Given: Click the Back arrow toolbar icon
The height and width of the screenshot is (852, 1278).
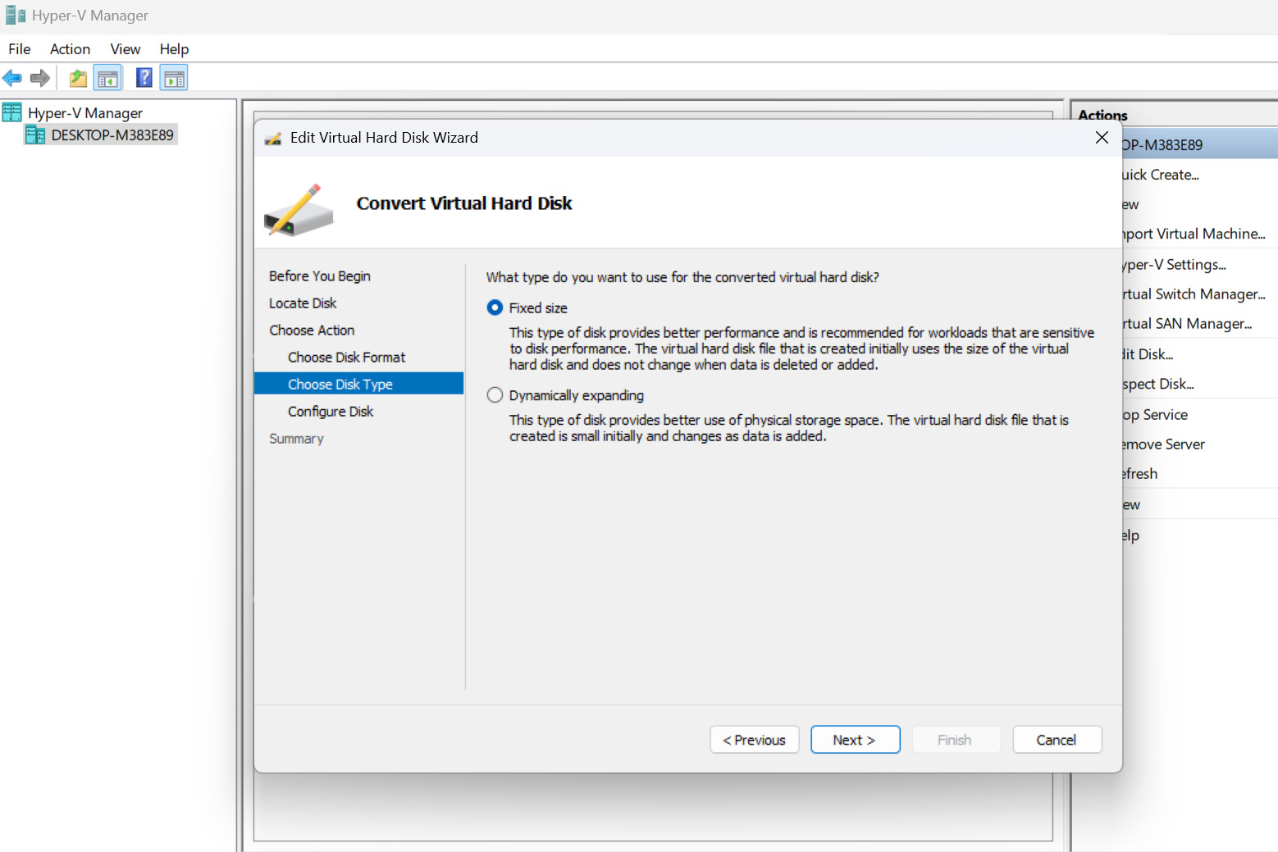Looking at the screenshot, I should (x=12, y=78).
